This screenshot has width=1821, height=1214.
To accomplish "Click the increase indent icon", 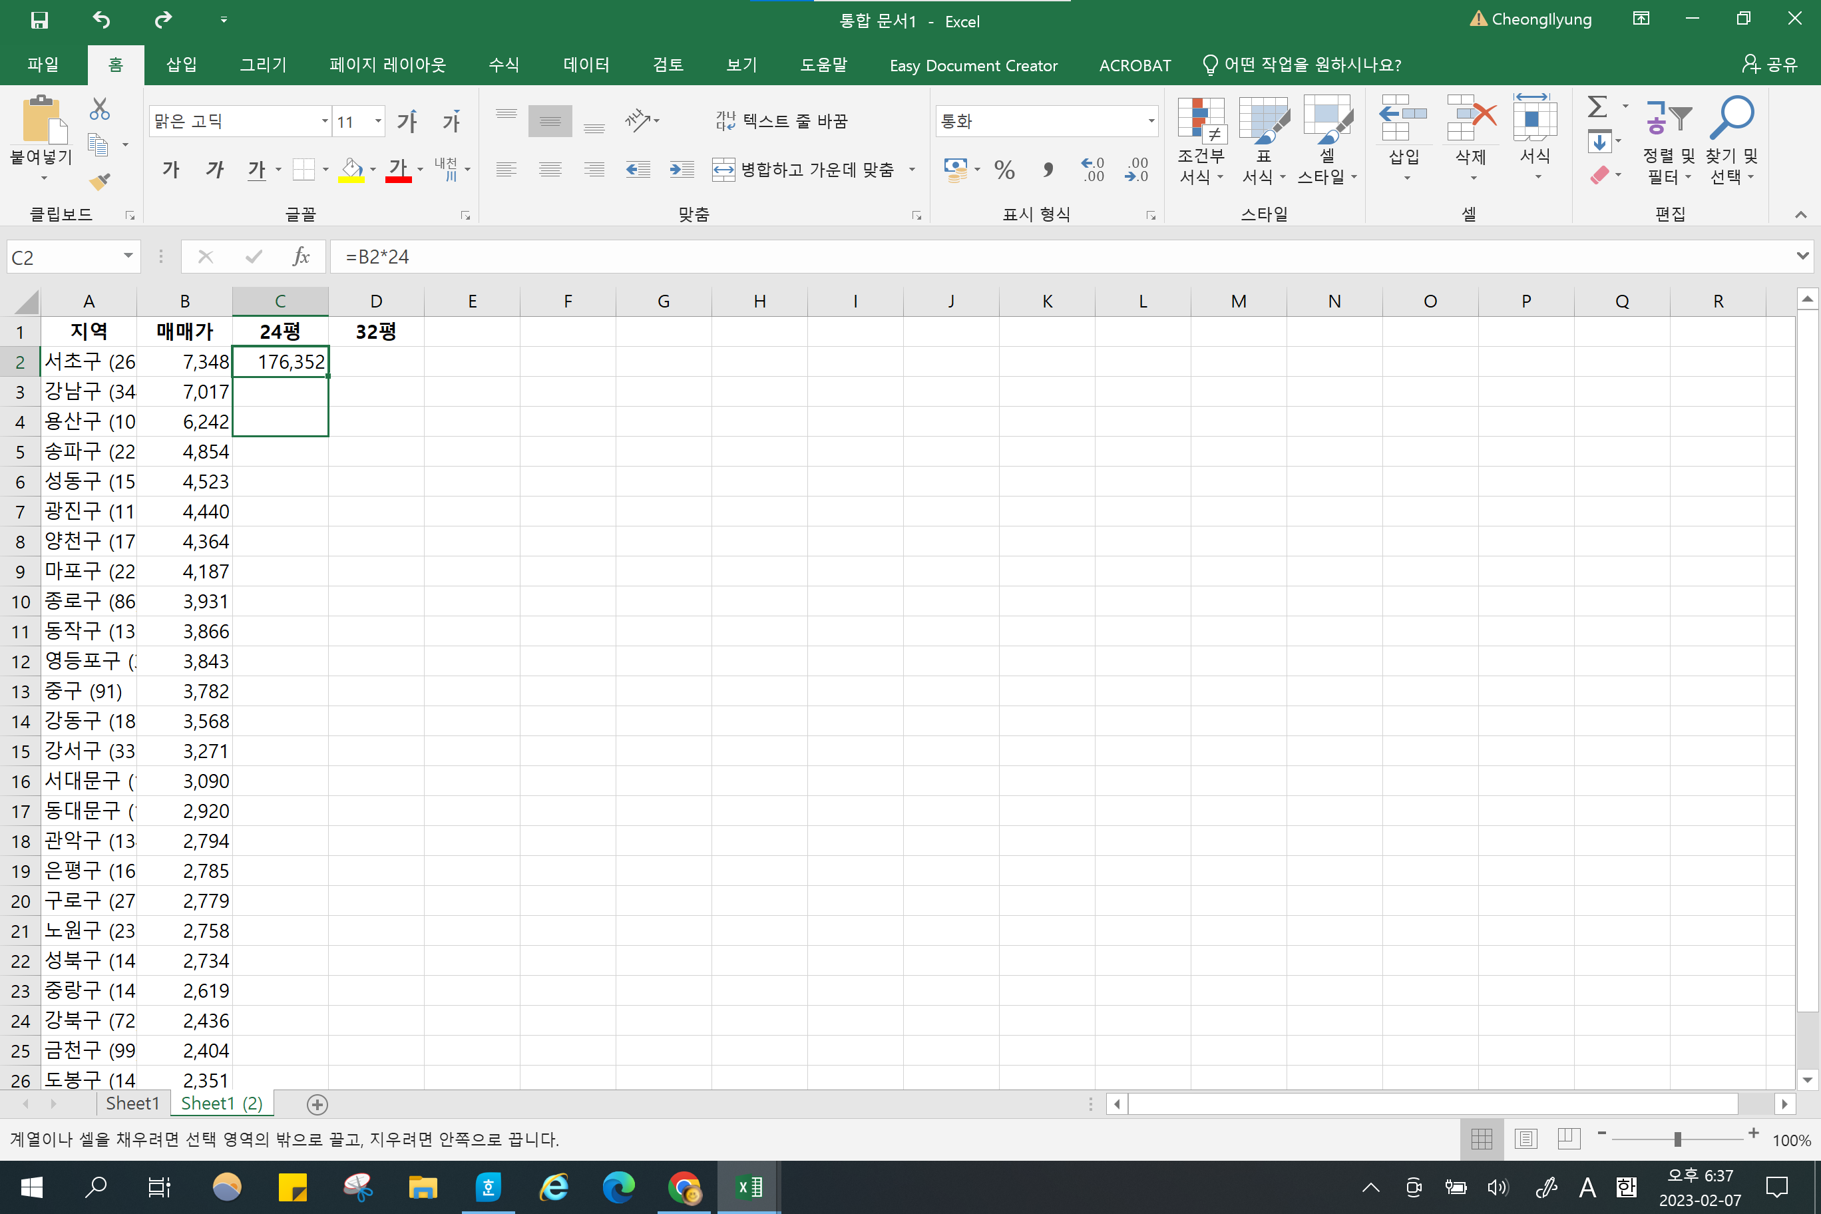I will coord(682,170).
